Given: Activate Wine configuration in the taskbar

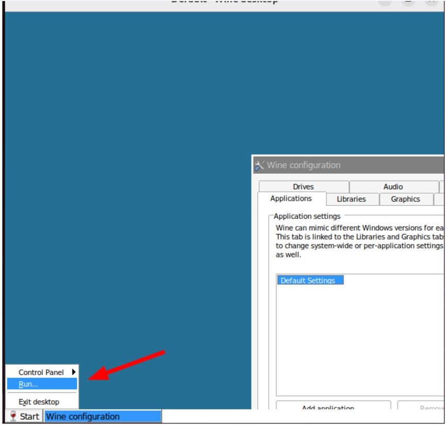Looking at the screenshot, I should pos(103,416).
